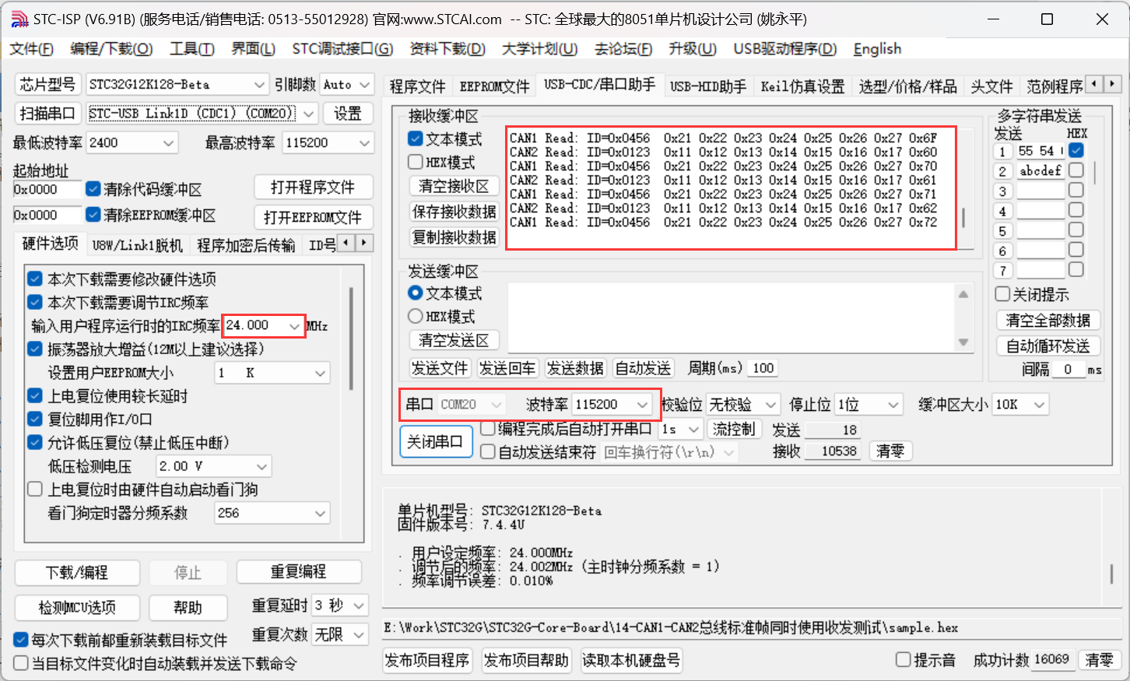
Task: Click send buffer text input area
Action: coord(732,318)
